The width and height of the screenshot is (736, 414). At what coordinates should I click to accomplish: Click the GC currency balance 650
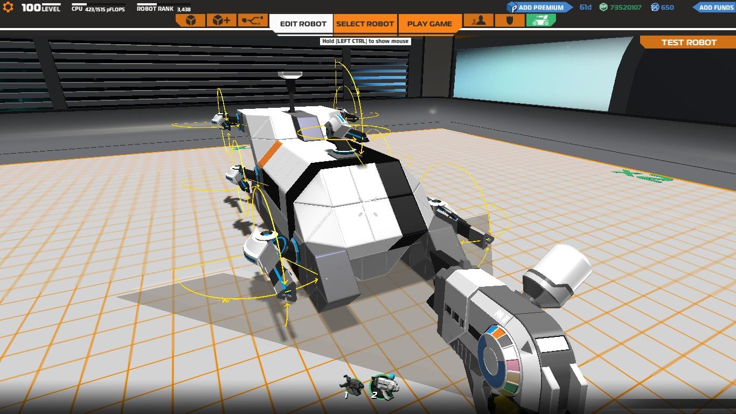click(663, 8)
